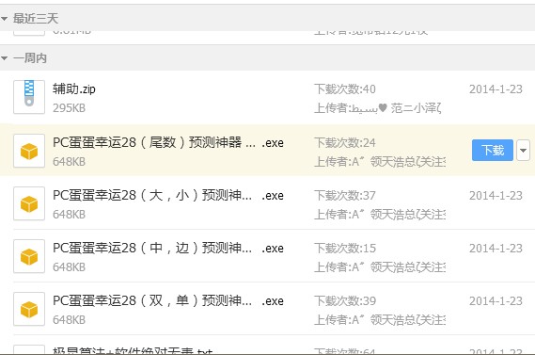Click date 2014-1-23 on 双，单 file row

tap(496, 301)
